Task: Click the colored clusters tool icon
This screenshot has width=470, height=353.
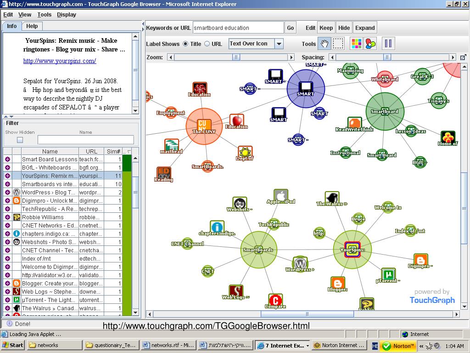Action: click(x=370, y=44)
